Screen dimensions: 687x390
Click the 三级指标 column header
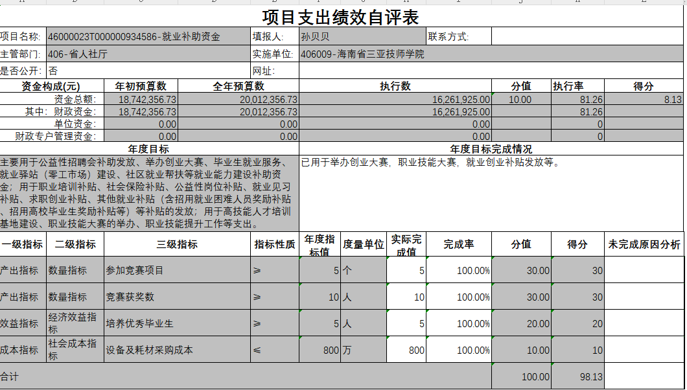178,244
